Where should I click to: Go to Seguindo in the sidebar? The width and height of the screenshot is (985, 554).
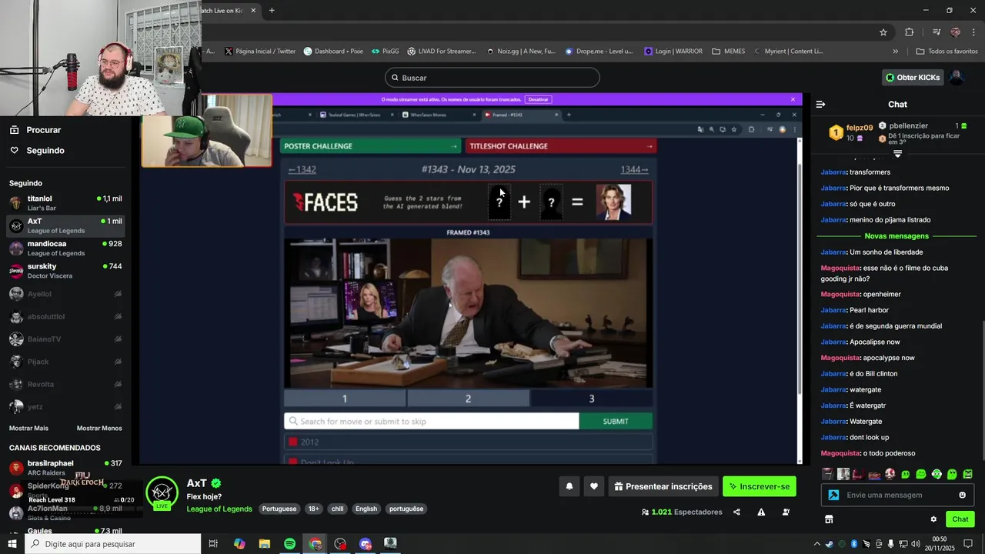pos(45,150)
